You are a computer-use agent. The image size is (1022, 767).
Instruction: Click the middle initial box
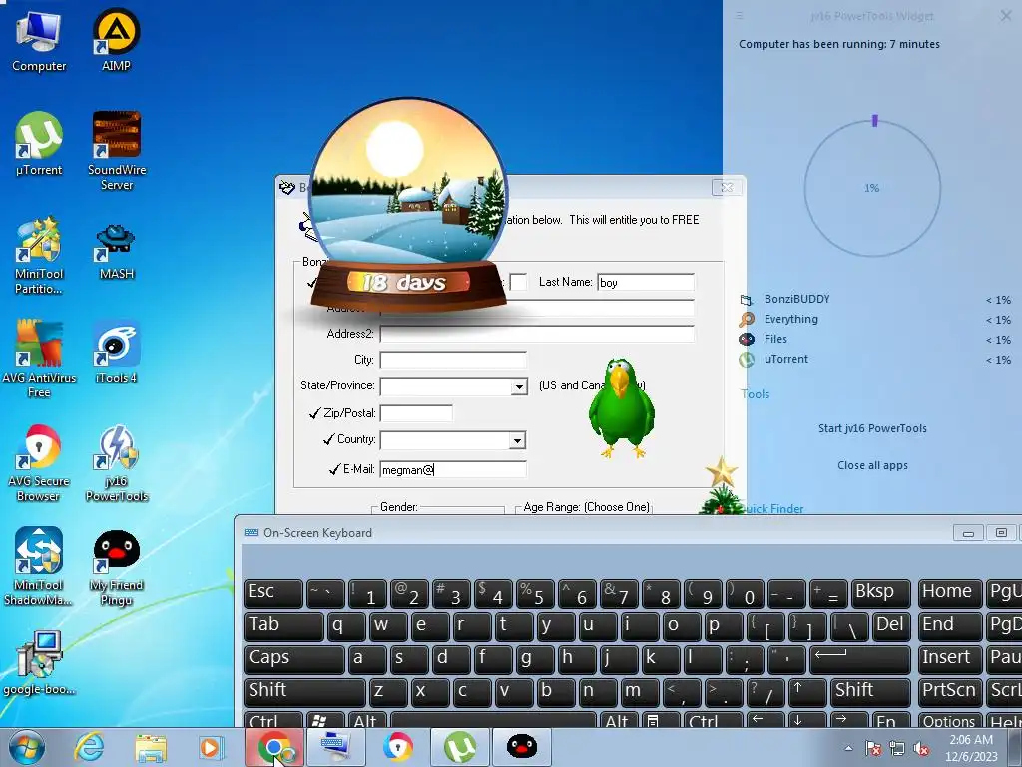pos(518,282)
